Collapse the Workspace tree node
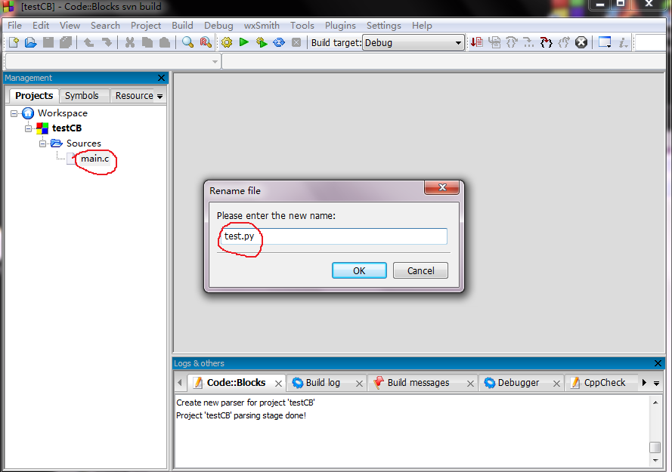Screen dimensions: 672x472 pos(14,113)
